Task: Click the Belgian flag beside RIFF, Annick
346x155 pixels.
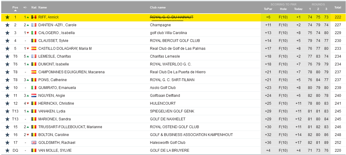Action: [34, 17]
